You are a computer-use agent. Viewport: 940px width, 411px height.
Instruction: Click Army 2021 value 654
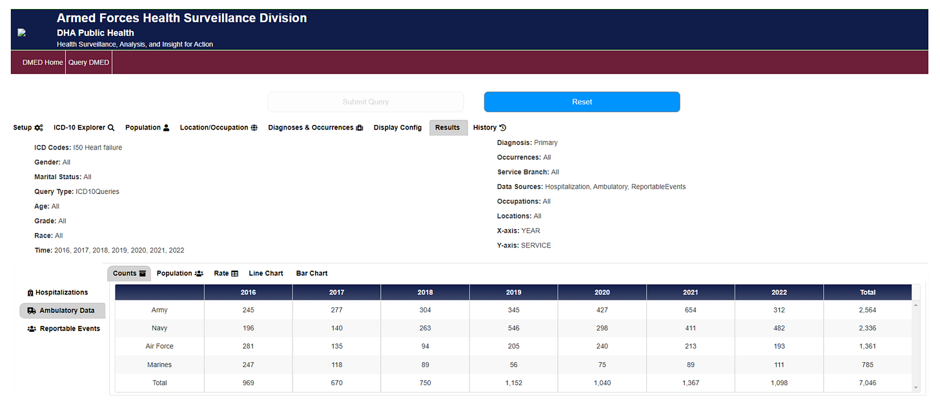(691, 310)
